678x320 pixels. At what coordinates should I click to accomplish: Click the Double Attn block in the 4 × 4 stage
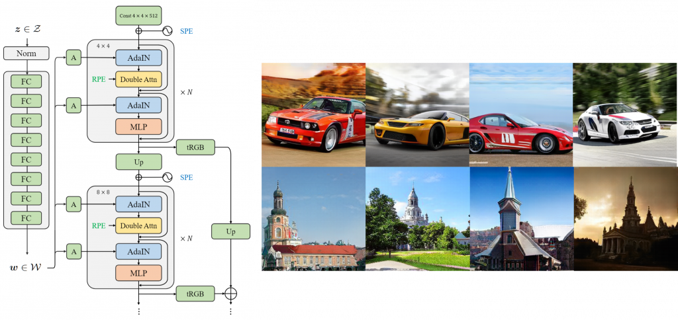point(138,80)
